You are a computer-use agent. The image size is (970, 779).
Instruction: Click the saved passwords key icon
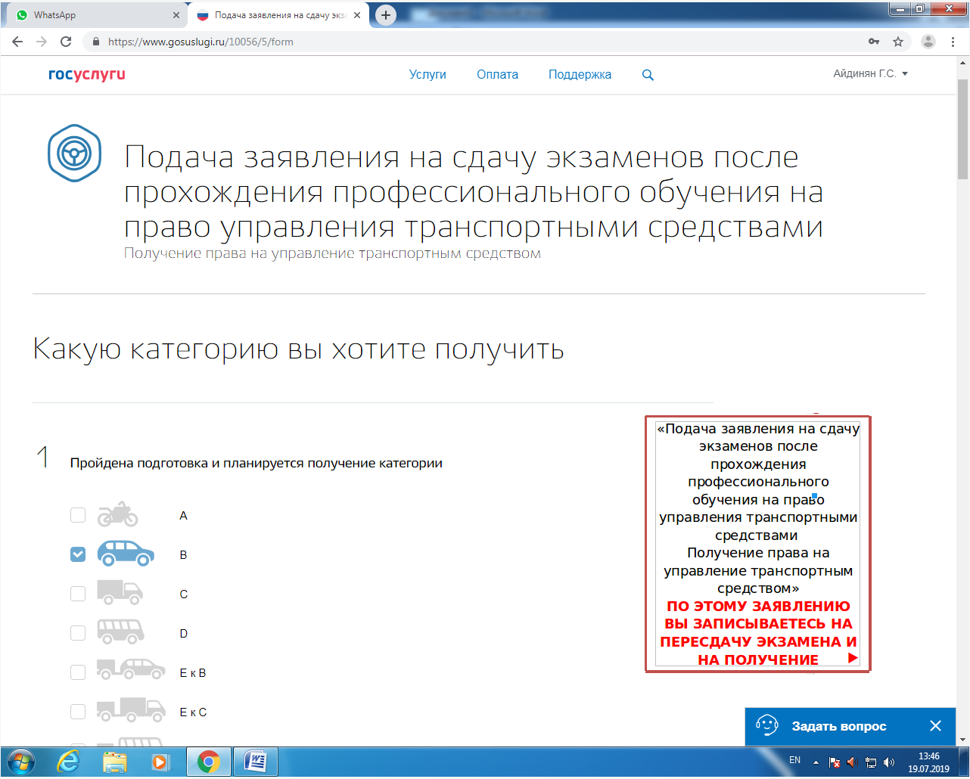point(874,42)
